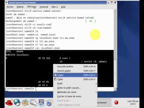
Task: Click the 'named.local' file name
Action: (48, 34)
